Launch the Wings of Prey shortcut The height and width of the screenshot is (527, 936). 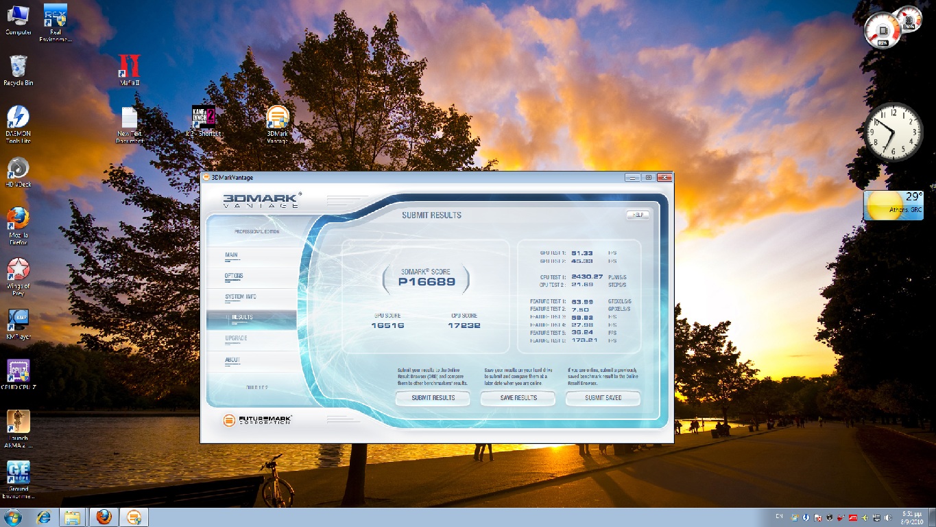pyautogui.click(x=19, y=277)
